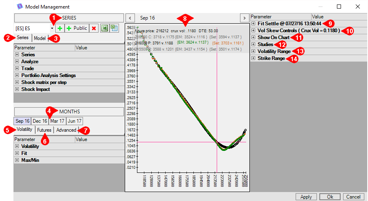Click the Excel export icon
Image resolution: width=368 pixels, height=201 pixels.
pyautogui.click(x=105, y=28)
